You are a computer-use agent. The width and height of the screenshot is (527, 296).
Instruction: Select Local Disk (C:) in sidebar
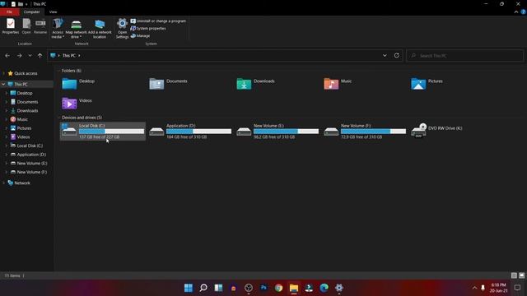tap(30, 146)
